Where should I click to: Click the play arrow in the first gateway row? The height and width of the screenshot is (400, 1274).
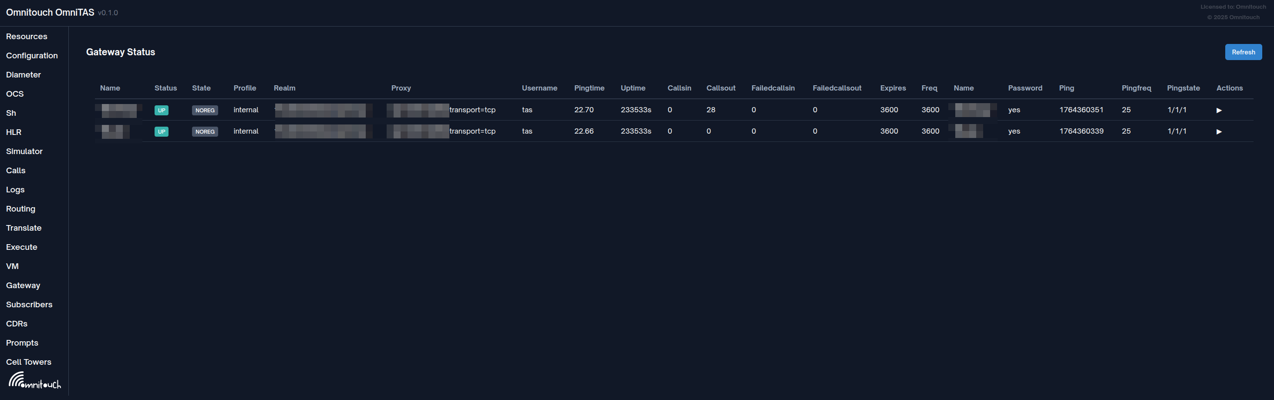1219,110
